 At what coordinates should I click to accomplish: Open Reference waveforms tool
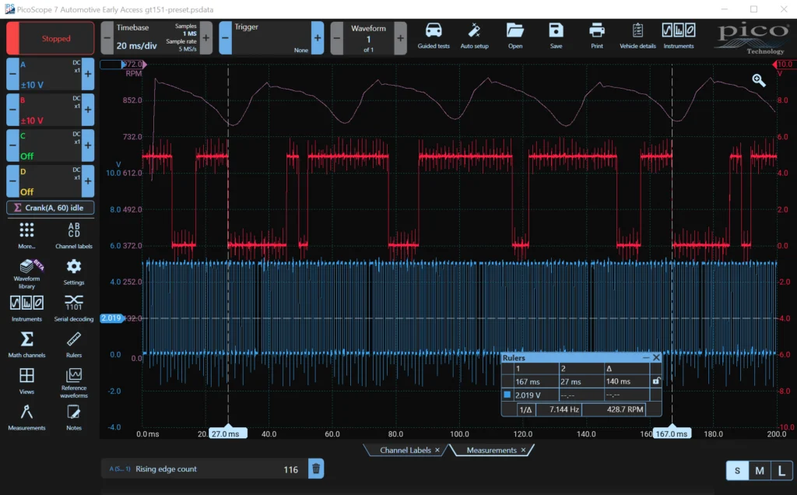pos(74,383)
